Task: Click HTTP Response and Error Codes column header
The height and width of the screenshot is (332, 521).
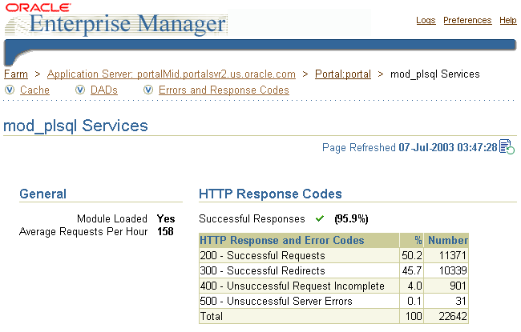Action: 299,240
